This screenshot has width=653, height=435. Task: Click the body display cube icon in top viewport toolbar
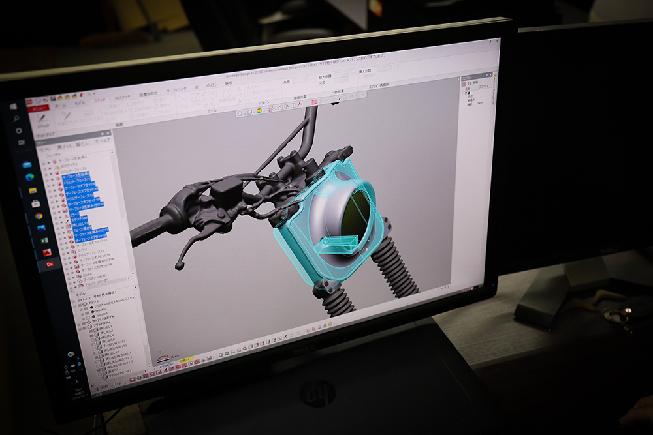(249, 112)
